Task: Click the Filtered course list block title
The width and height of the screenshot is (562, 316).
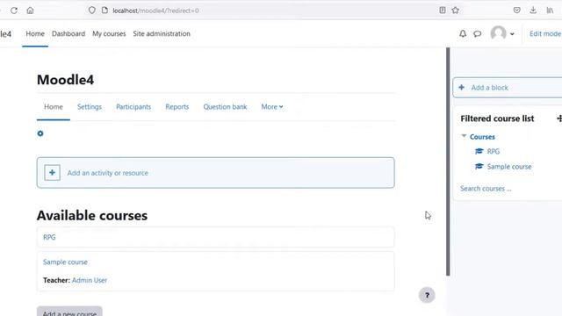Action: pos(497,118)
